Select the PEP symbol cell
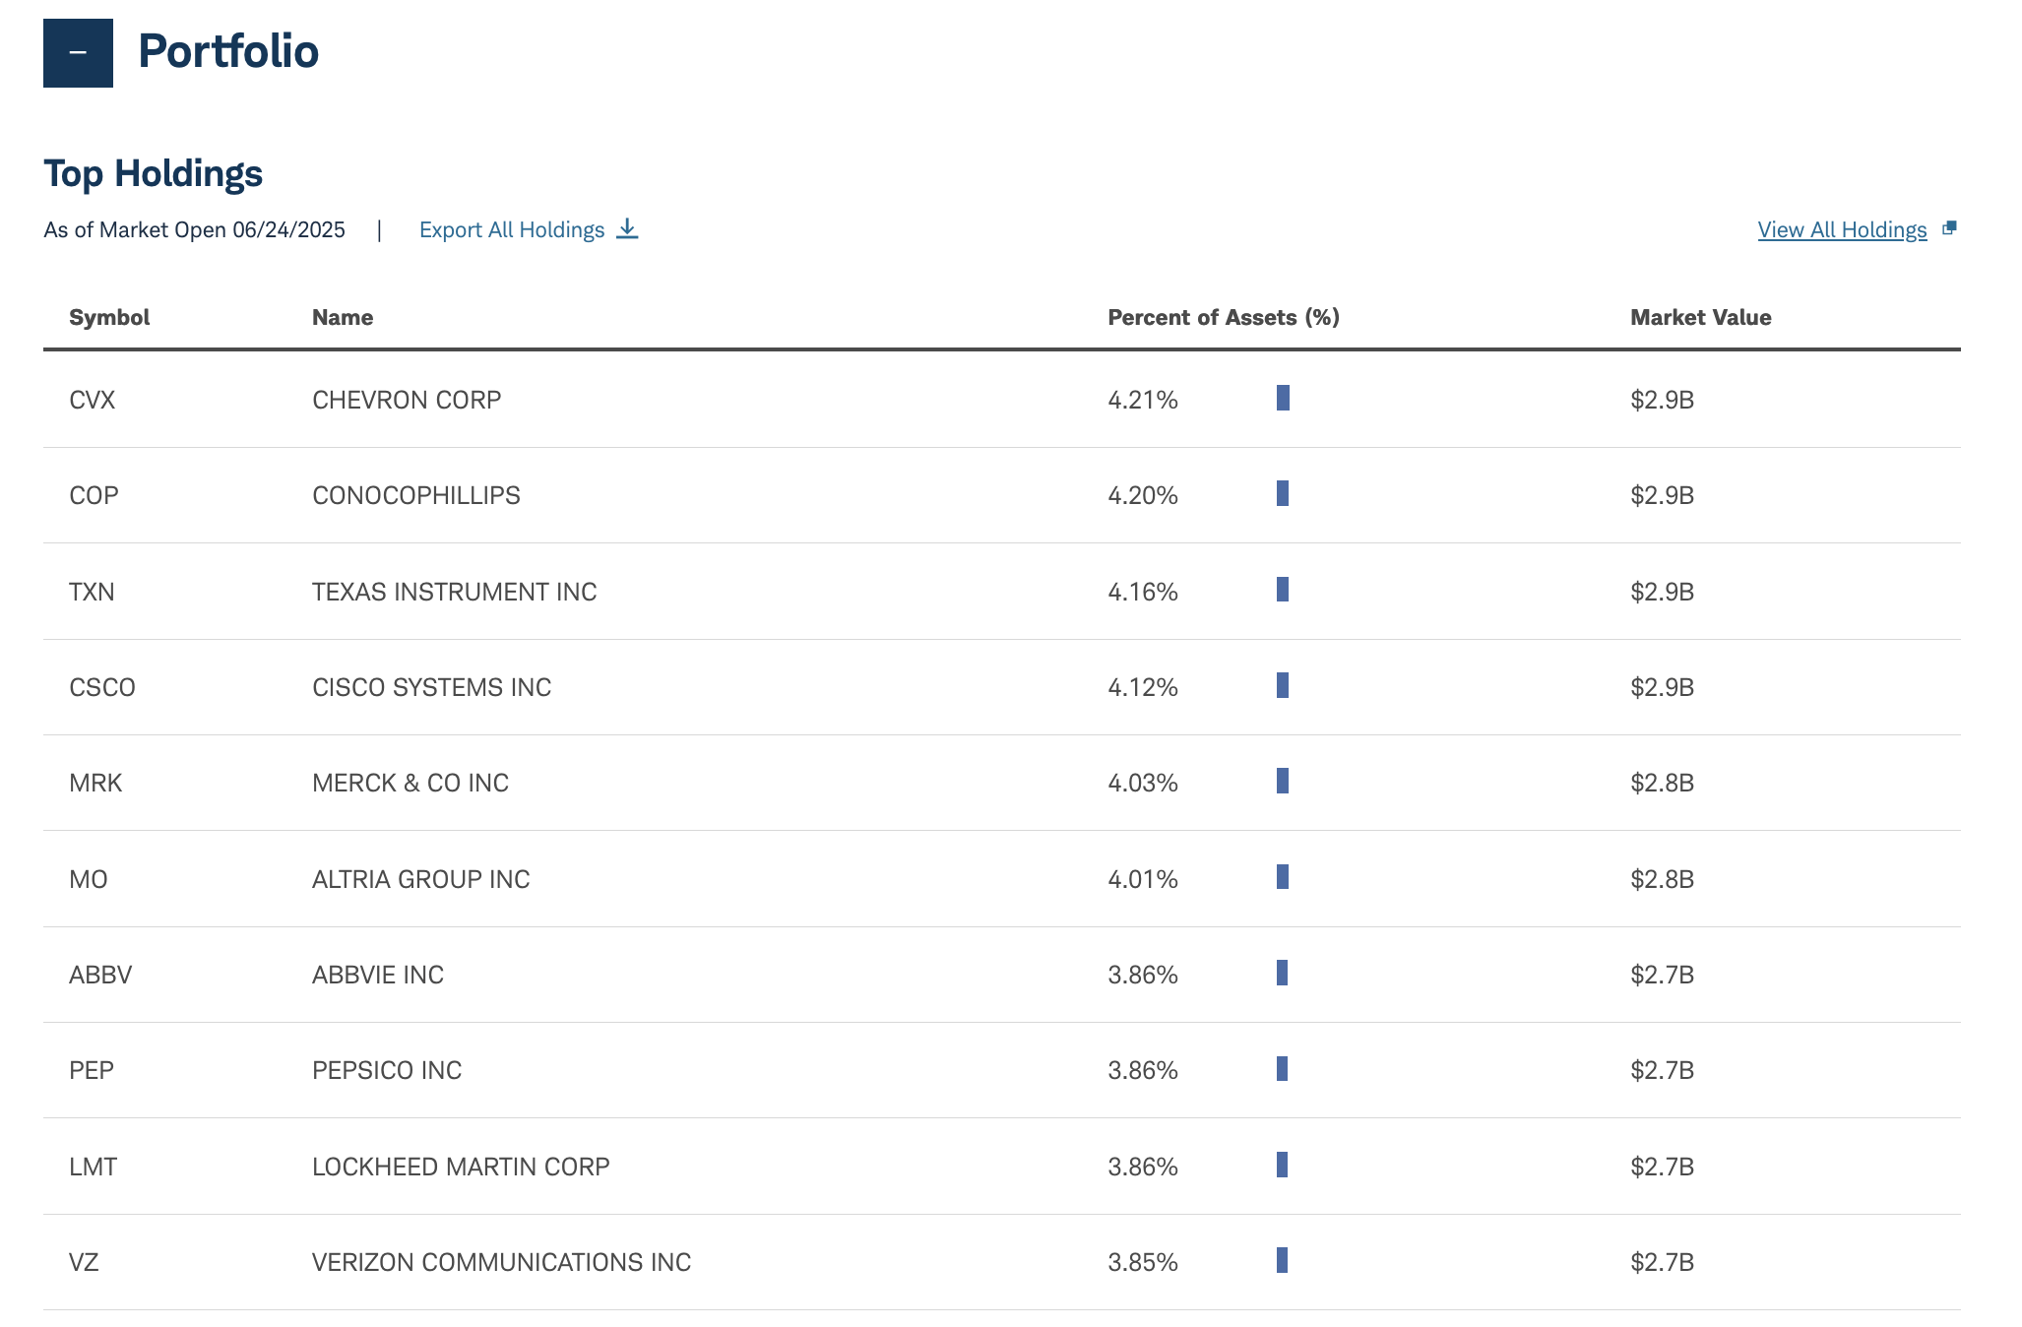This screenshot has height=1327, width=2022. pyautogui.click(x=92, y=1070)
